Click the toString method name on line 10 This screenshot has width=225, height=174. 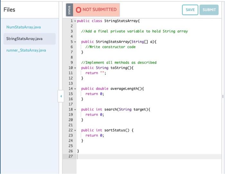click(x=119, y=68)
